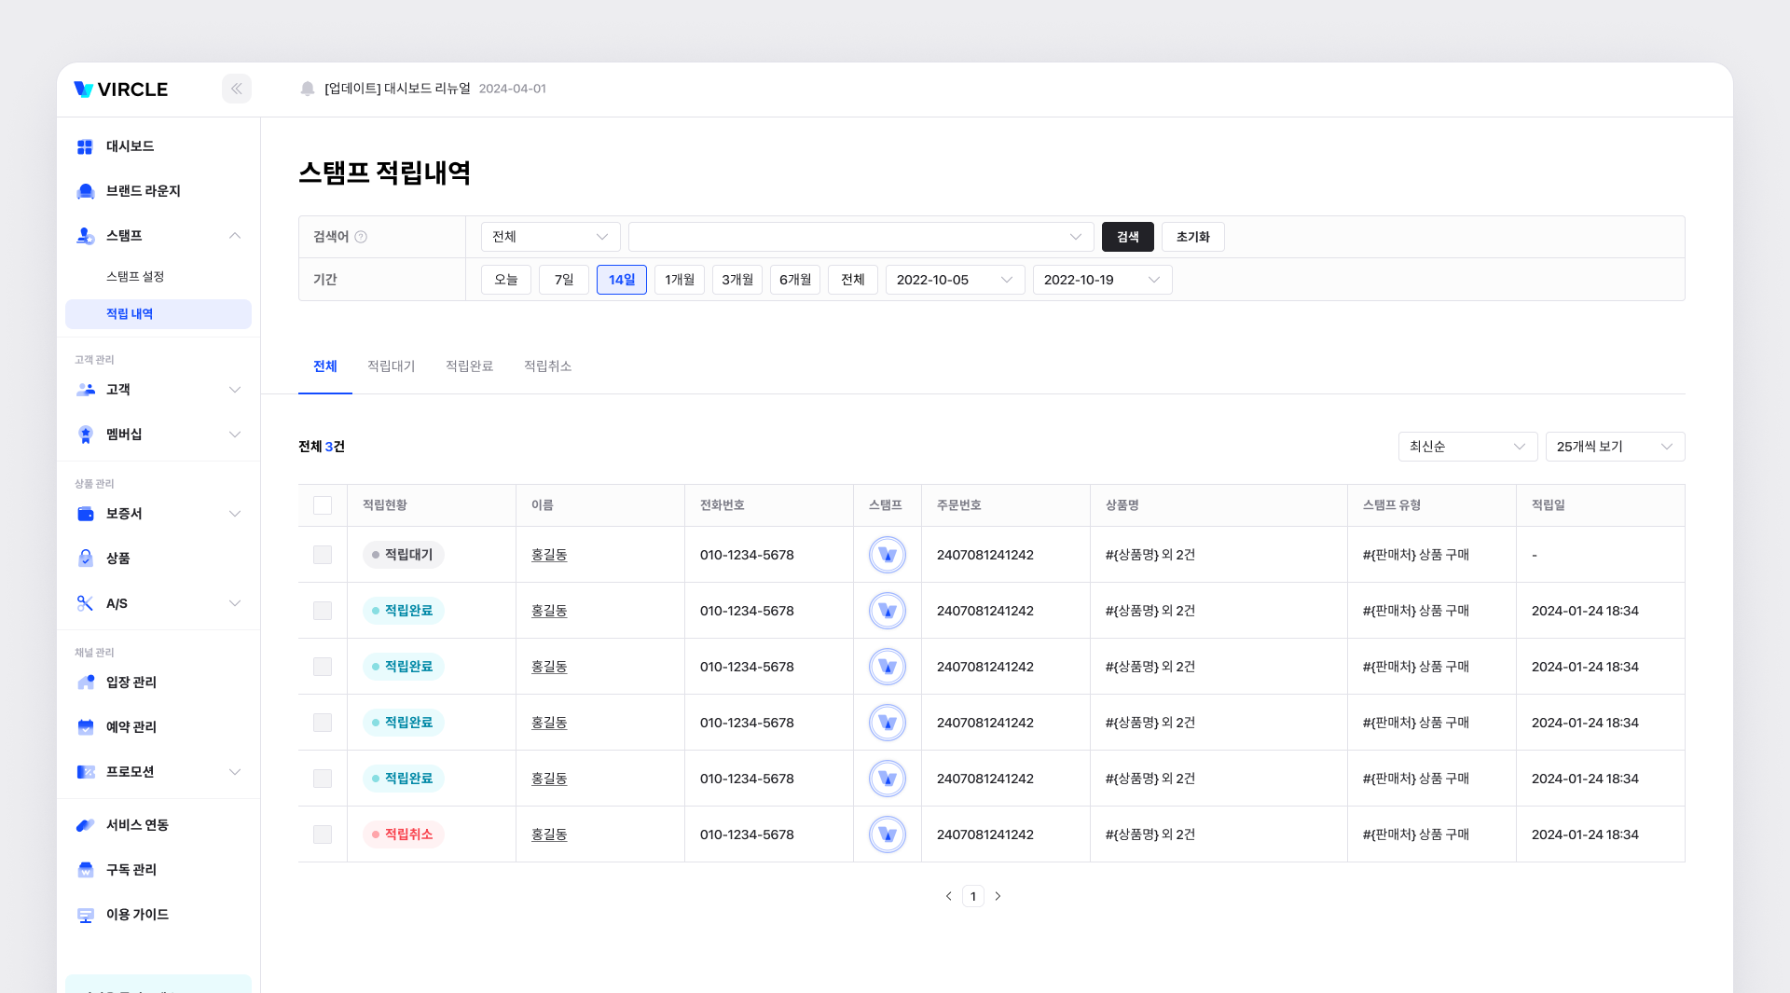Open 홍길동 link in 적립대기 row
The image size is (1790, 993).
pyautogui.click(x=549, y=555)
